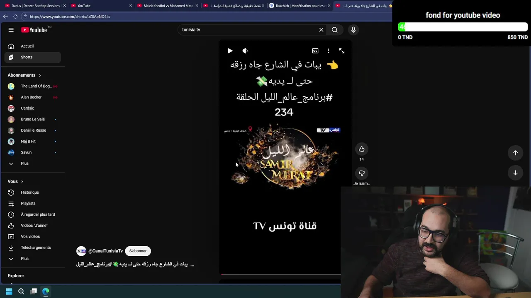
Task: Play the Shorts video
Action: (x=230, y=51)
